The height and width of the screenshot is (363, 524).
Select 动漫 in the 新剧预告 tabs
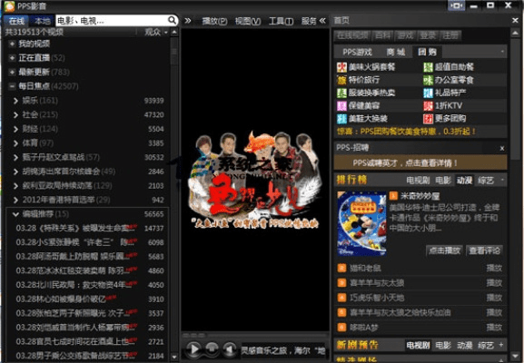[x=464, y=345]
